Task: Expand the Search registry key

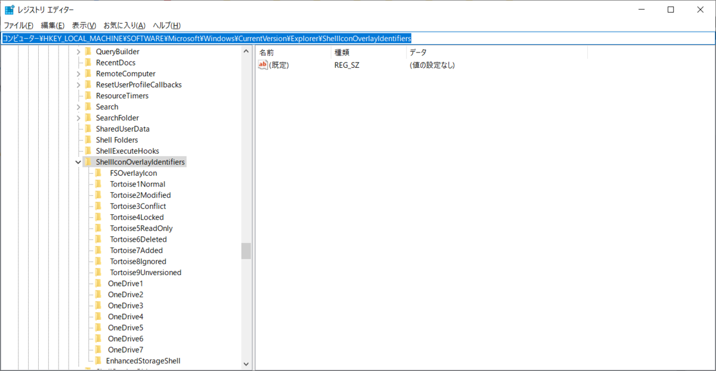Action: pos(78,106)
